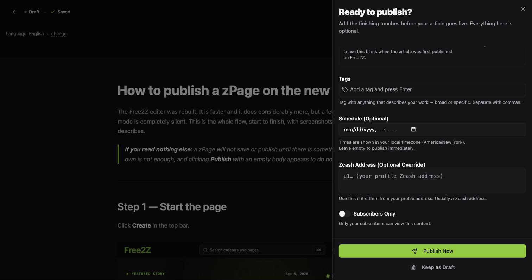
Task: Click the Tags section label
Action: [x=344, y=79]
